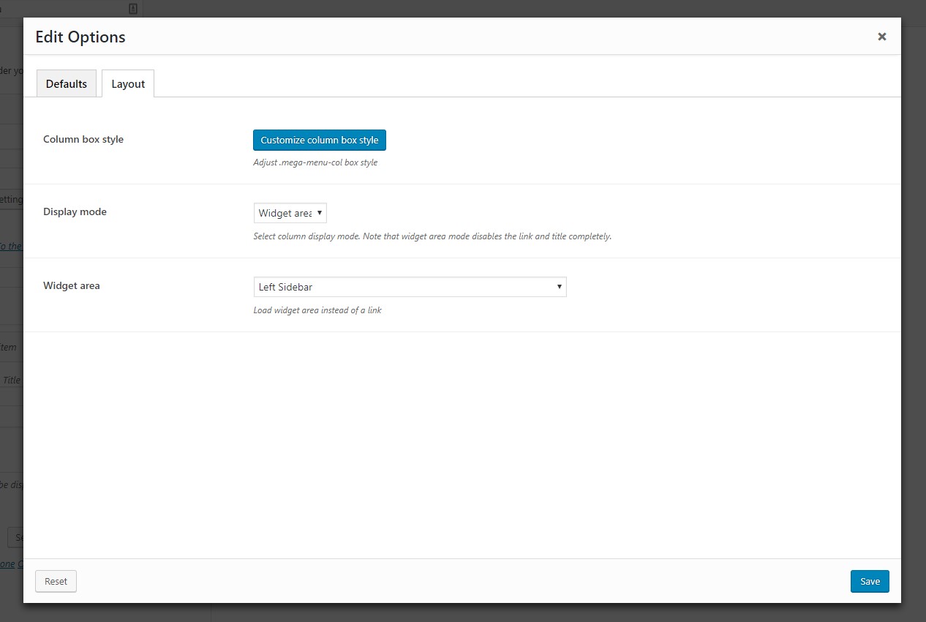Click the 'Select column display mode' help text
This screenshot has width=926, height=622.
pos(432,236)
